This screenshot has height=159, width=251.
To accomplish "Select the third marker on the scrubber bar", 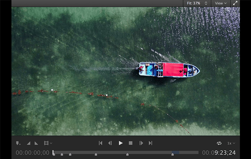I will 70,154.
